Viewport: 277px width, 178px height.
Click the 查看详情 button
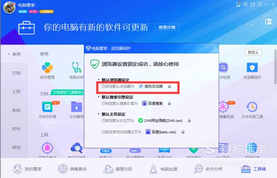(x=167, y=27)
